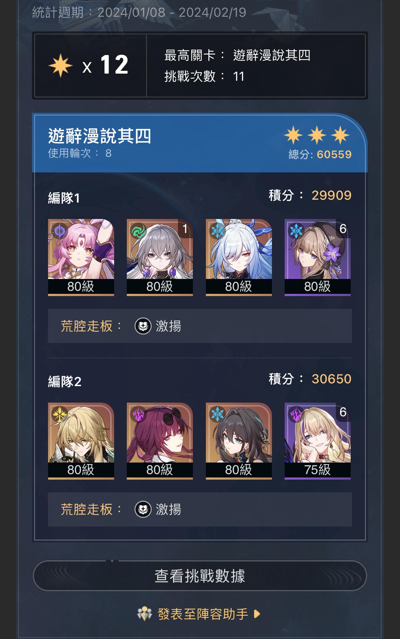The image size is (400, 639).
Task: Tap the quantum element icon on pink-haired portrait
Action: point(60,231)
